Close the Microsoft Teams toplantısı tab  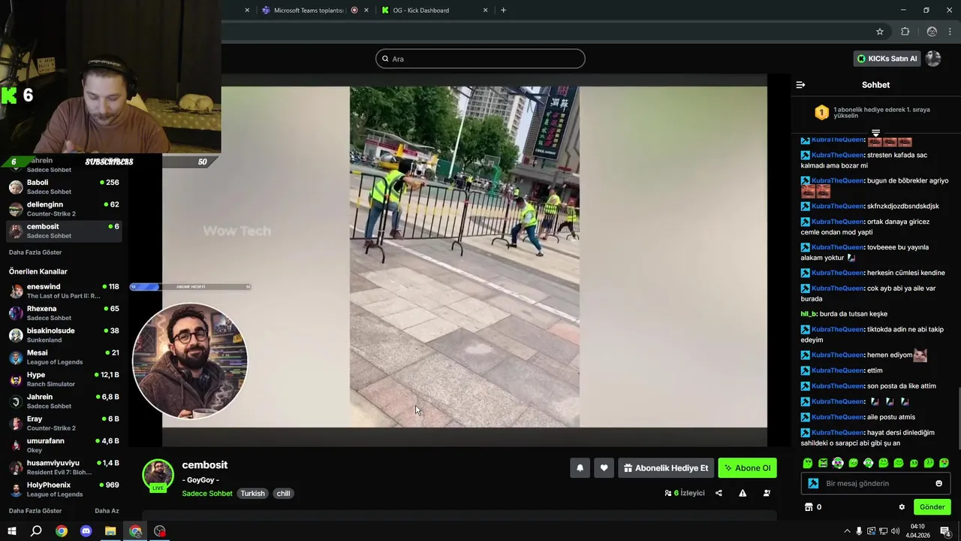click(x=366, y=11)
